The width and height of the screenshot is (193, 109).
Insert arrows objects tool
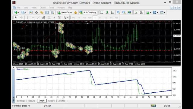coord(65,18)
